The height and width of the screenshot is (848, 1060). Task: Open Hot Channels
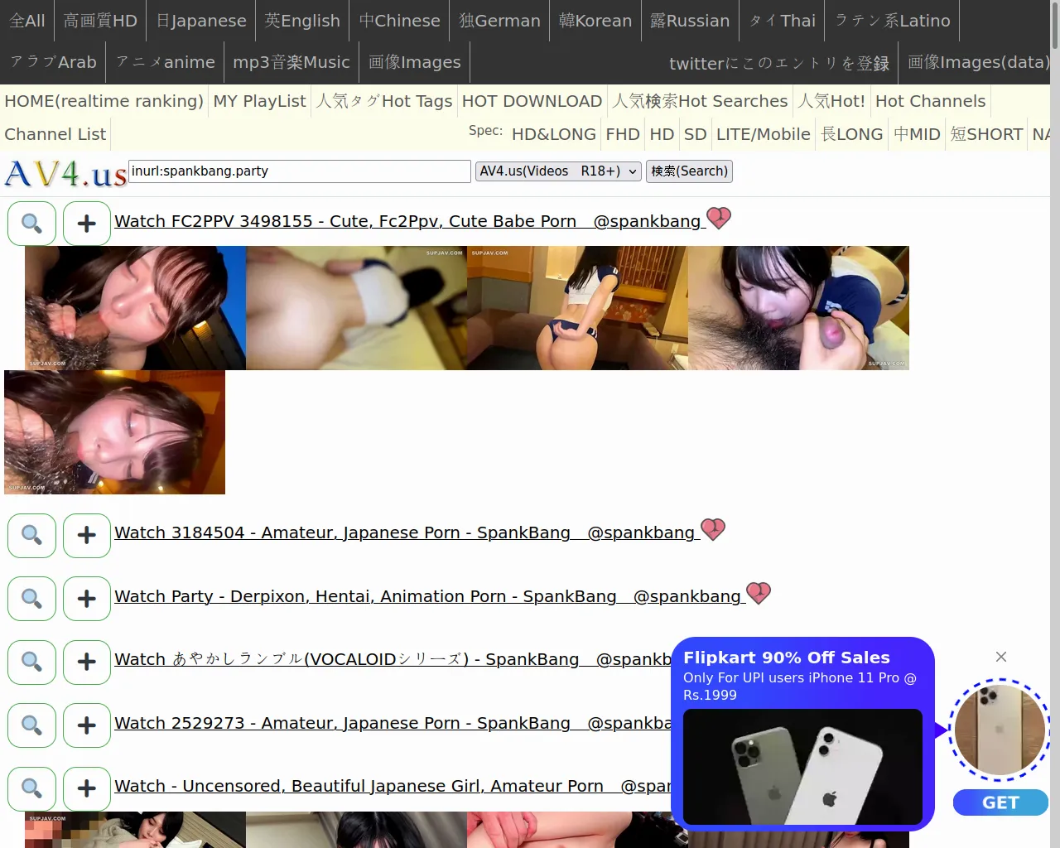pyautogui.click(x=930, y=101)
